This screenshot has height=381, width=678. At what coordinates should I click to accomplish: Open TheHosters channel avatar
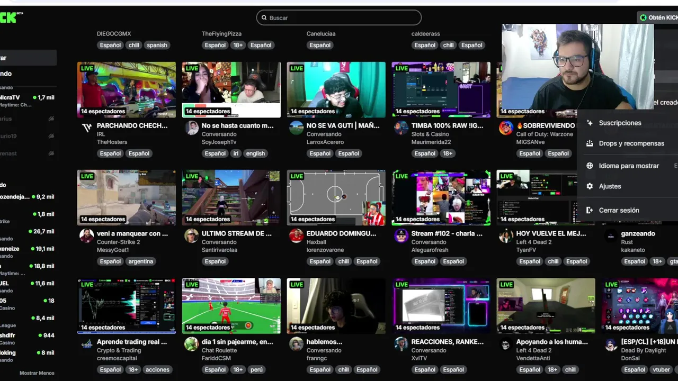[x=87, y=128]
